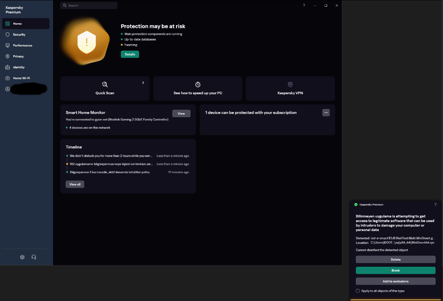
Task: Click the Security shield icon in sidebar
Action: point(7,35)
